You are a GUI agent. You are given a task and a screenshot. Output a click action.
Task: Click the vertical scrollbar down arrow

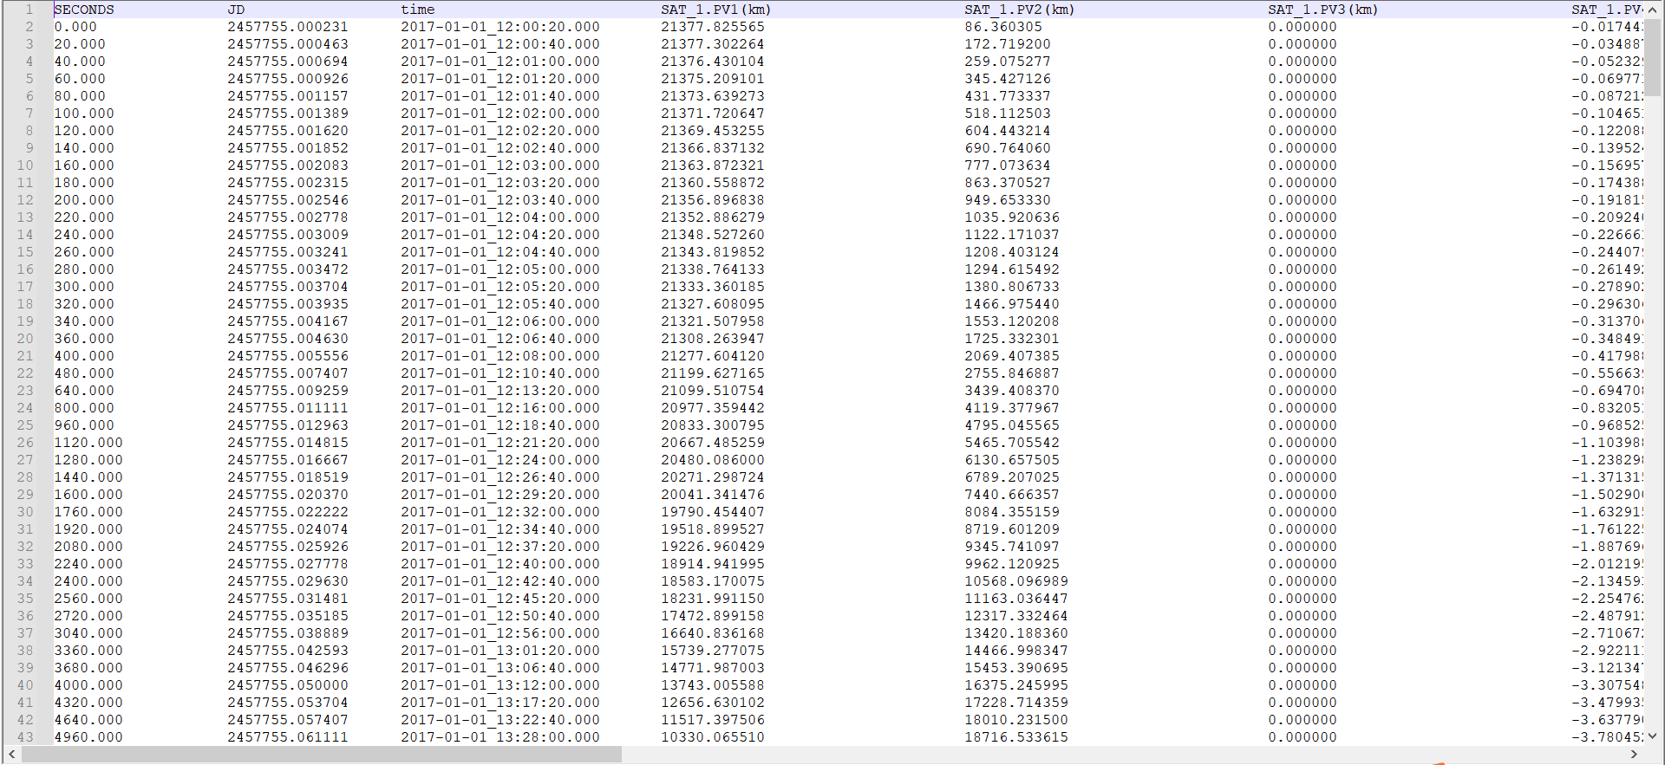pos(1653,736)
